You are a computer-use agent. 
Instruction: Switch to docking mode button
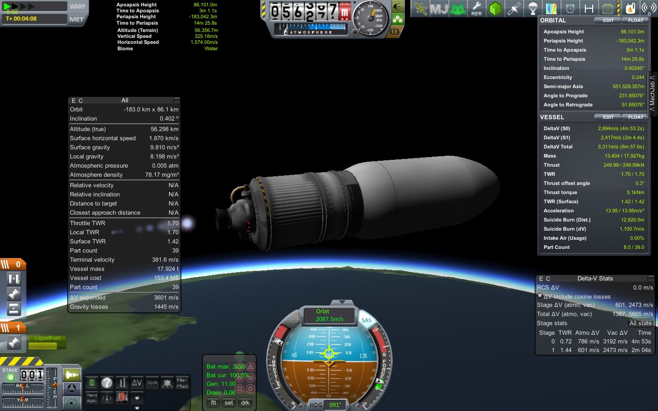pos(72,389)
